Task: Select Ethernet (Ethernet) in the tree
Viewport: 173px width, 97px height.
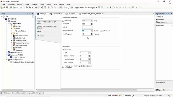Action: (x=16, y=60)
